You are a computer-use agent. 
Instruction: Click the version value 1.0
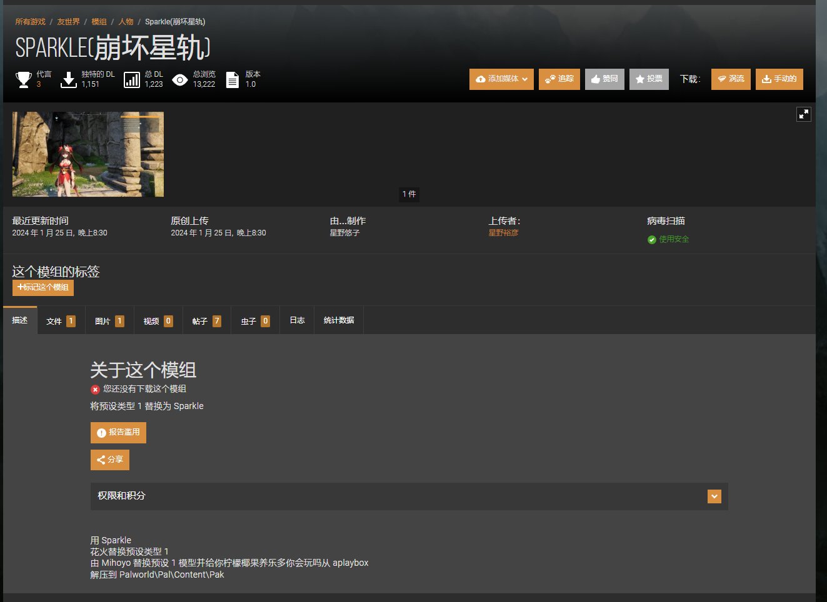click(251, 84)
